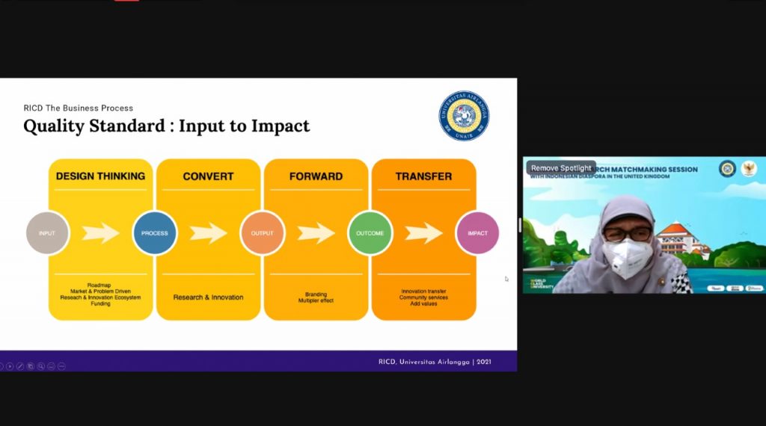Select the pen tool in slideshow toolbar
Screen dimensions: 766x426
tap(20, 366)
